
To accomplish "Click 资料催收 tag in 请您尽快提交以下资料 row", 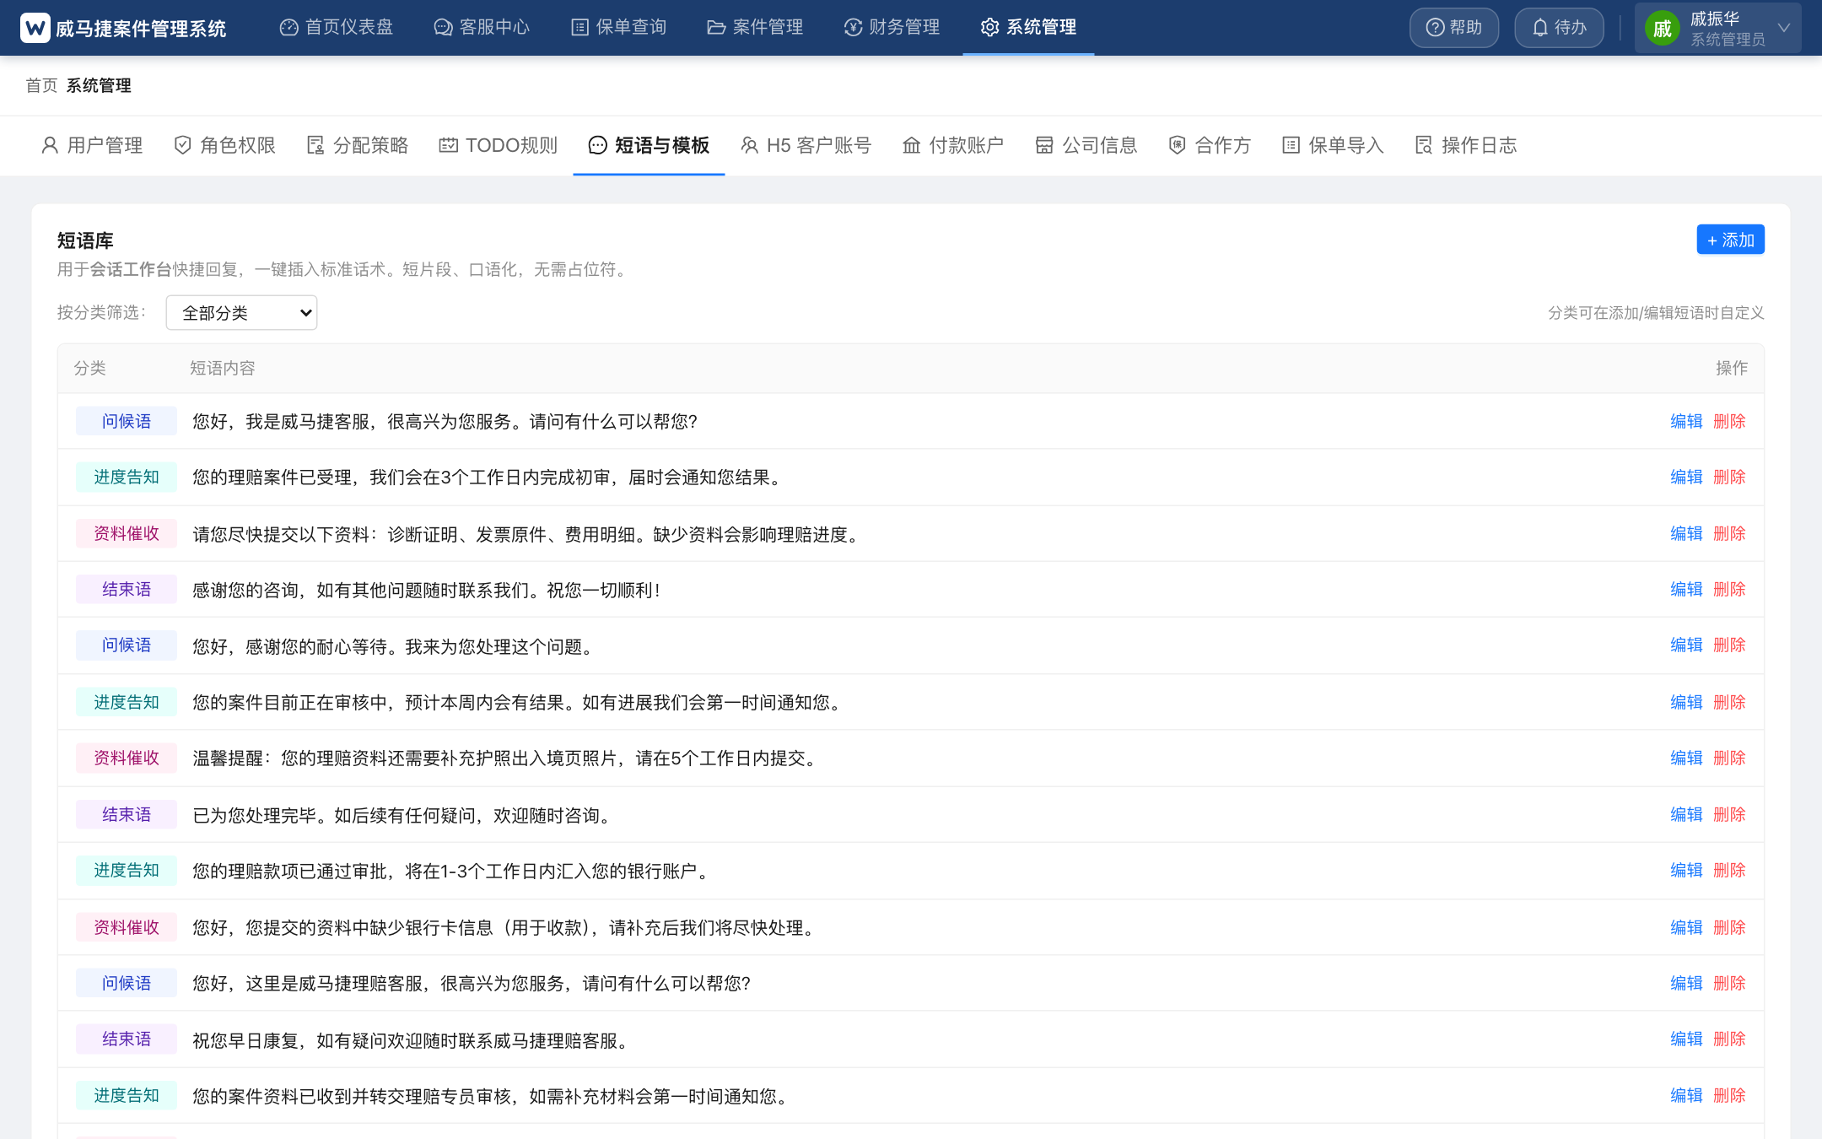I will click(127, 533).
